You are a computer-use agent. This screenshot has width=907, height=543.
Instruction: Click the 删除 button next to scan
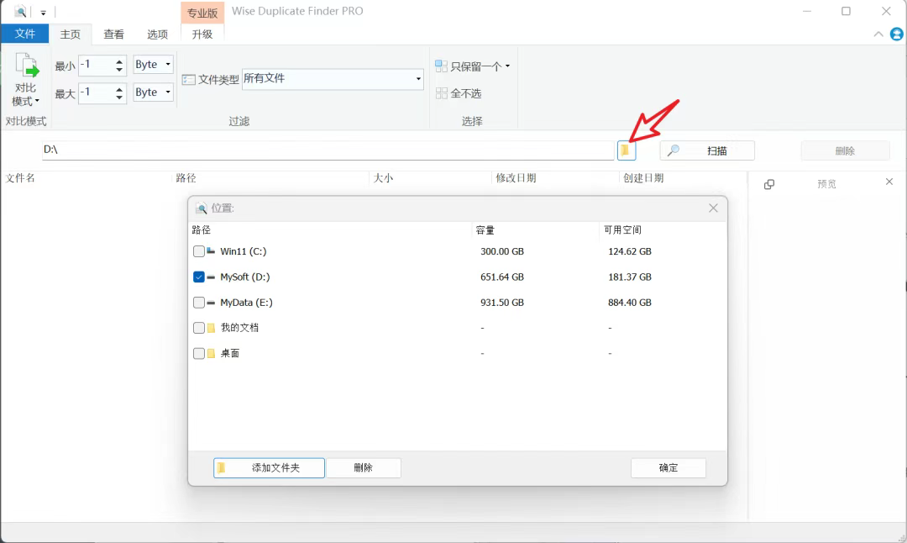point(845,150)
